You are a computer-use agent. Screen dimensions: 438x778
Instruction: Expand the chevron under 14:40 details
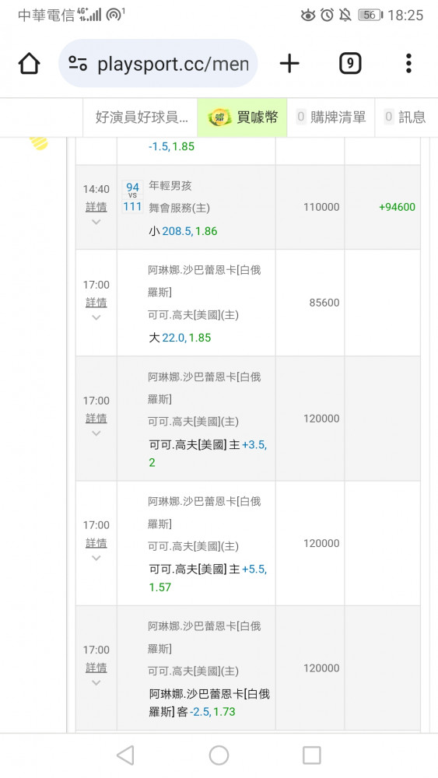[x=96, y=222]
